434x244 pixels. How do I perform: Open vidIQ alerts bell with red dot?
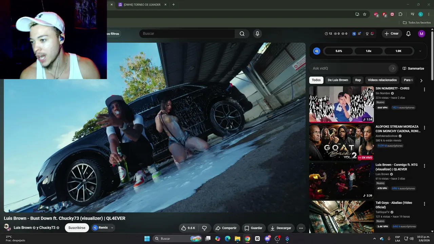click(x=372, y=34)
